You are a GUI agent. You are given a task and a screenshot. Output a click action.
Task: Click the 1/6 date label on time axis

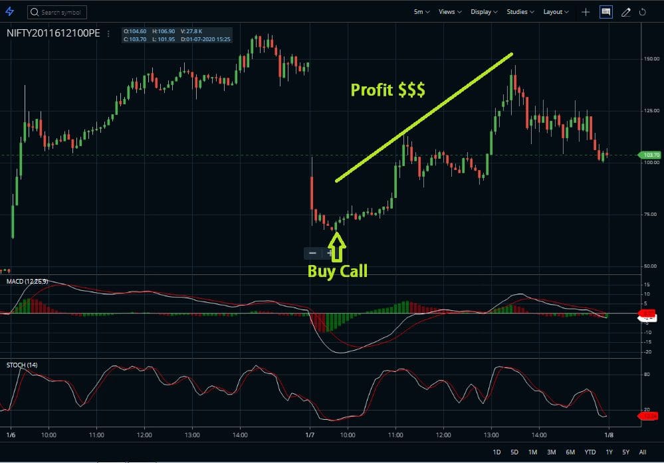click(11, 435)
